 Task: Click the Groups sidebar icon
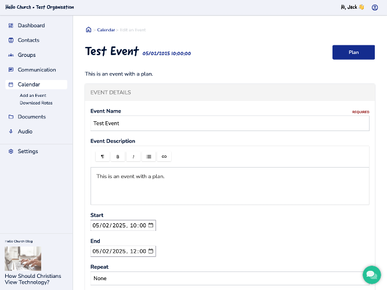coord(11,55)
